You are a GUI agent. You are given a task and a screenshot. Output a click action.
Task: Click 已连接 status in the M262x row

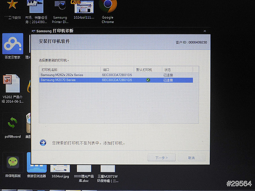[x=168, y=75]
